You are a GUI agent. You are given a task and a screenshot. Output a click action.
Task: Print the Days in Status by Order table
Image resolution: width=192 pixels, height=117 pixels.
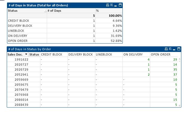click(166, 49)
